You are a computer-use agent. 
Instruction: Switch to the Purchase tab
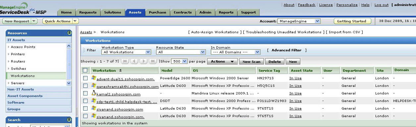[157, 13]
